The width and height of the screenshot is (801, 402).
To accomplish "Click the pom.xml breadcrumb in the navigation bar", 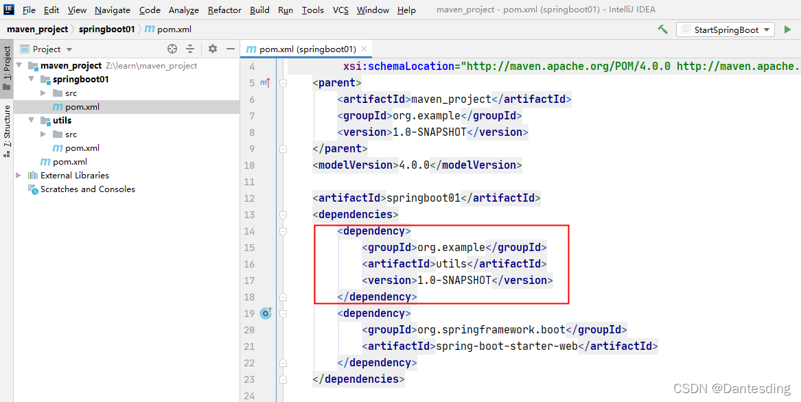I will [x=169, y=29].
